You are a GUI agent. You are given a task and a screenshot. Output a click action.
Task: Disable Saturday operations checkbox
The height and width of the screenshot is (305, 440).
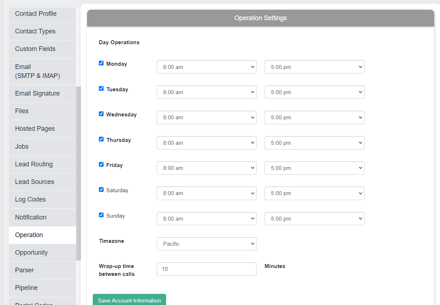(x=101, y=189)
